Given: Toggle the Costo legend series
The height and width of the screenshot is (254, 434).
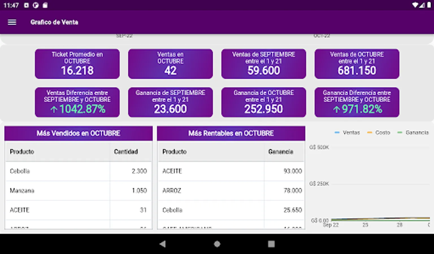Looking at the screenshot, I should coord(379,133).
